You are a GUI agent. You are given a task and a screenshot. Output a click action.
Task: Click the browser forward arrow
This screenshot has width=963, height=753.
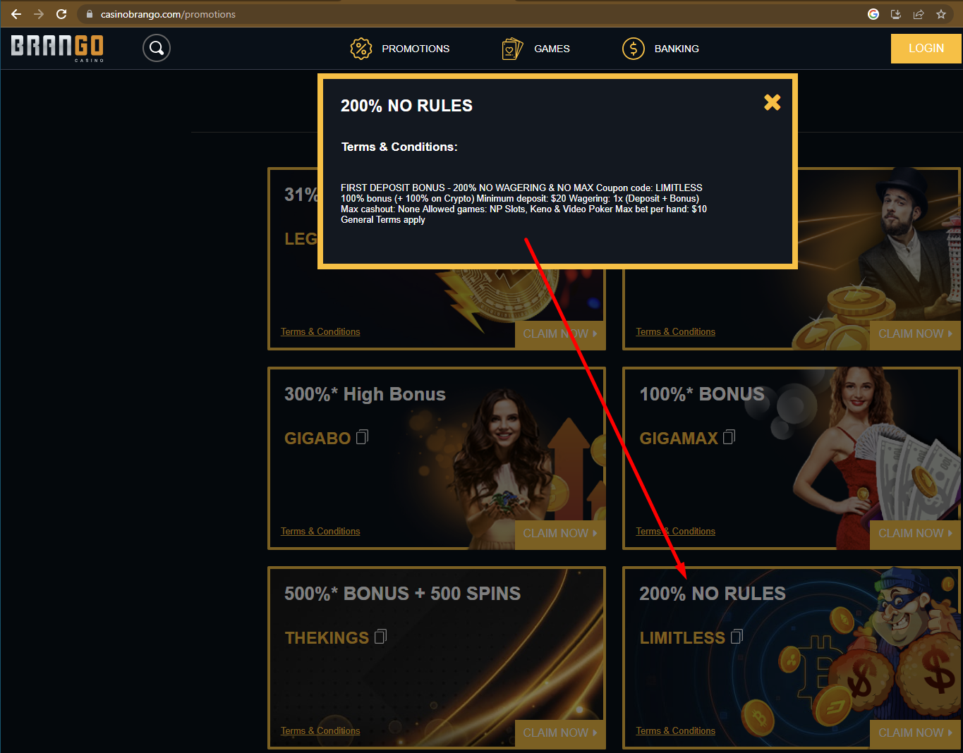pyautogui.click(x=39, y=14)
